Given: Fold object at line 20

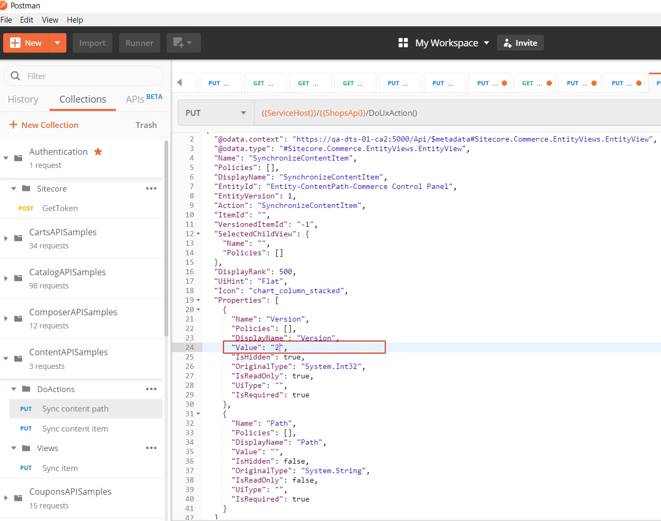Looking at the screenshot, I should click(198, 309).
